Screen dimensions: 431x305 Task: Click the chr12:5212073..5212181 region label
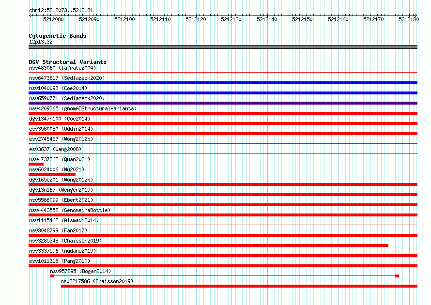[x=61, y=11]
